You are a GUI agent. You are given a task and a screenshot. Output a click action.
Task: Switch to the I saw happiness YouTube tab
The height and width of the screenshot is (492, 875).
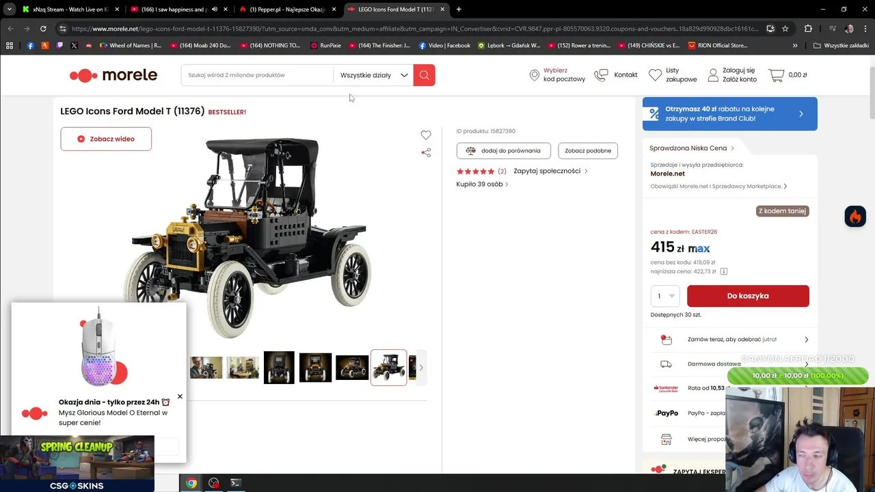pos(179,10)
